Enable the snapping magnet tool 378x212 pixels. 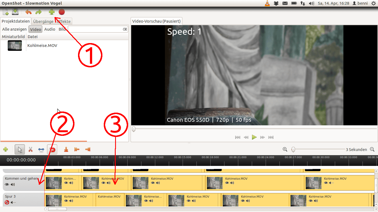point(53,149)
